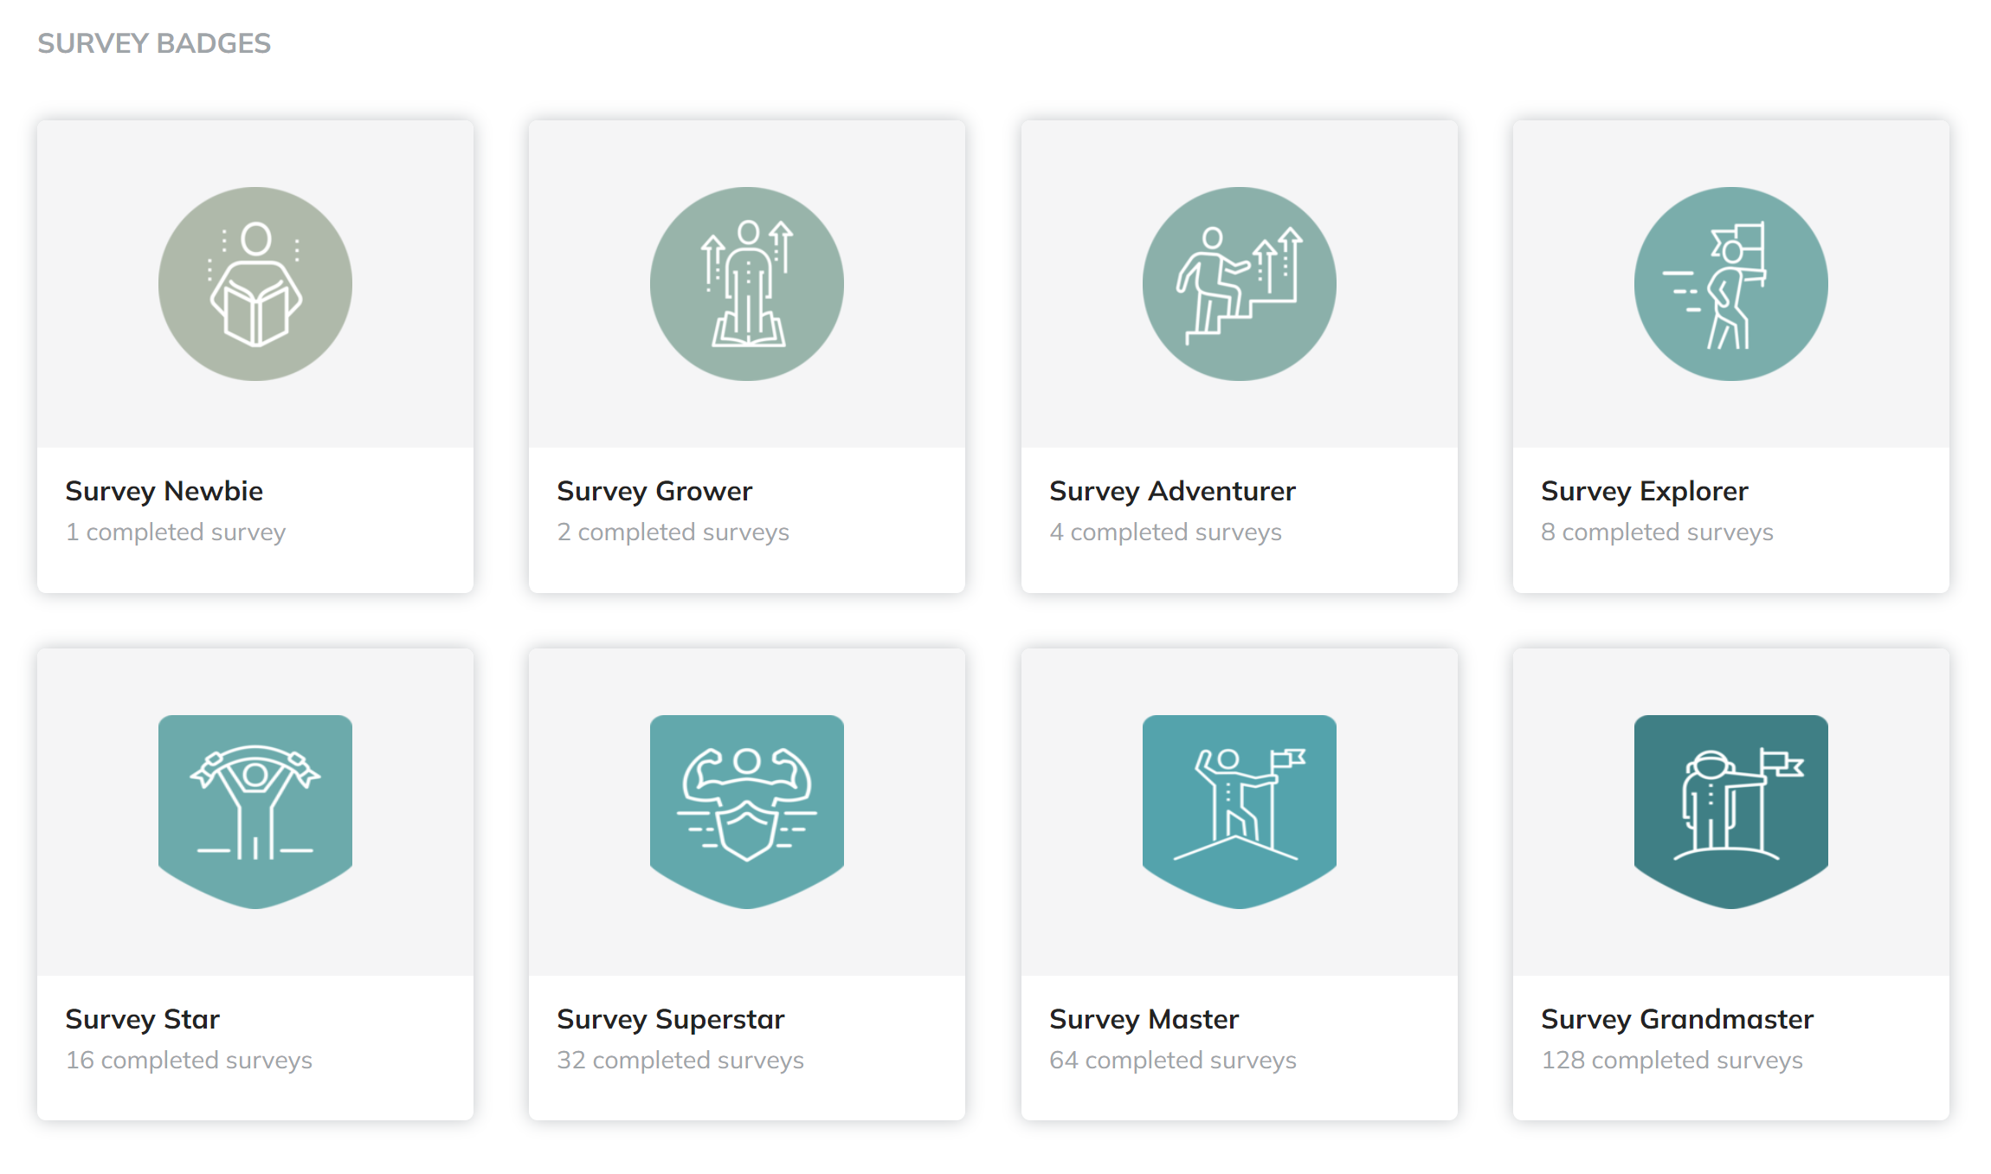Click the Survey Explorer title text
1991x1174 pixels.
(1644, 491)
